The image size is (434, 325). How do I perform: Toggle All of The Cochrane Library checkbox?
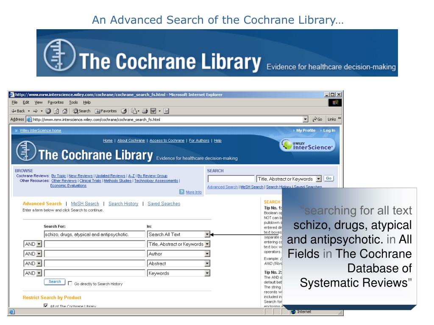coord(46,306)
